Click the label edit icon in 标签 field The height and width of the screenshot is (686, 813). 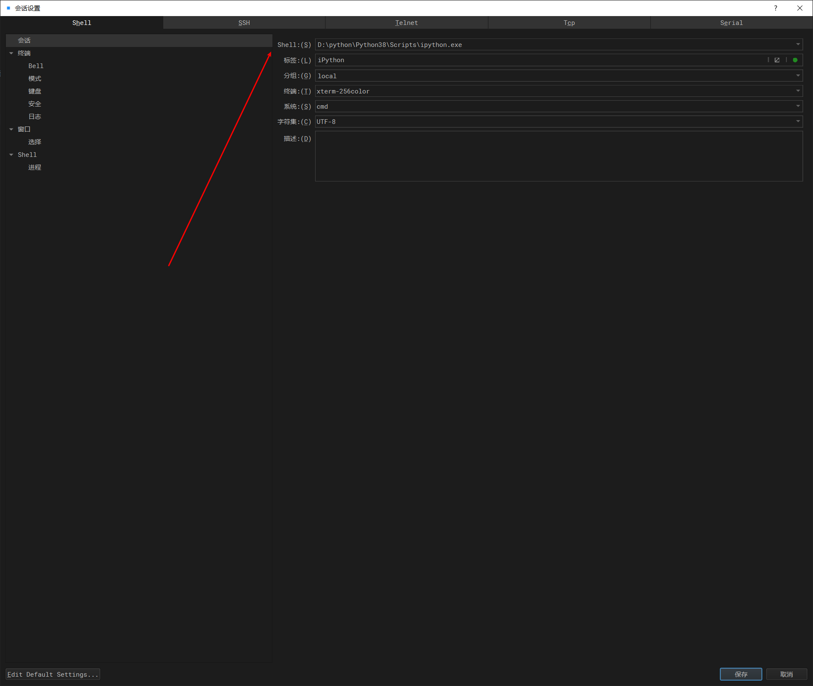(777, 60)
